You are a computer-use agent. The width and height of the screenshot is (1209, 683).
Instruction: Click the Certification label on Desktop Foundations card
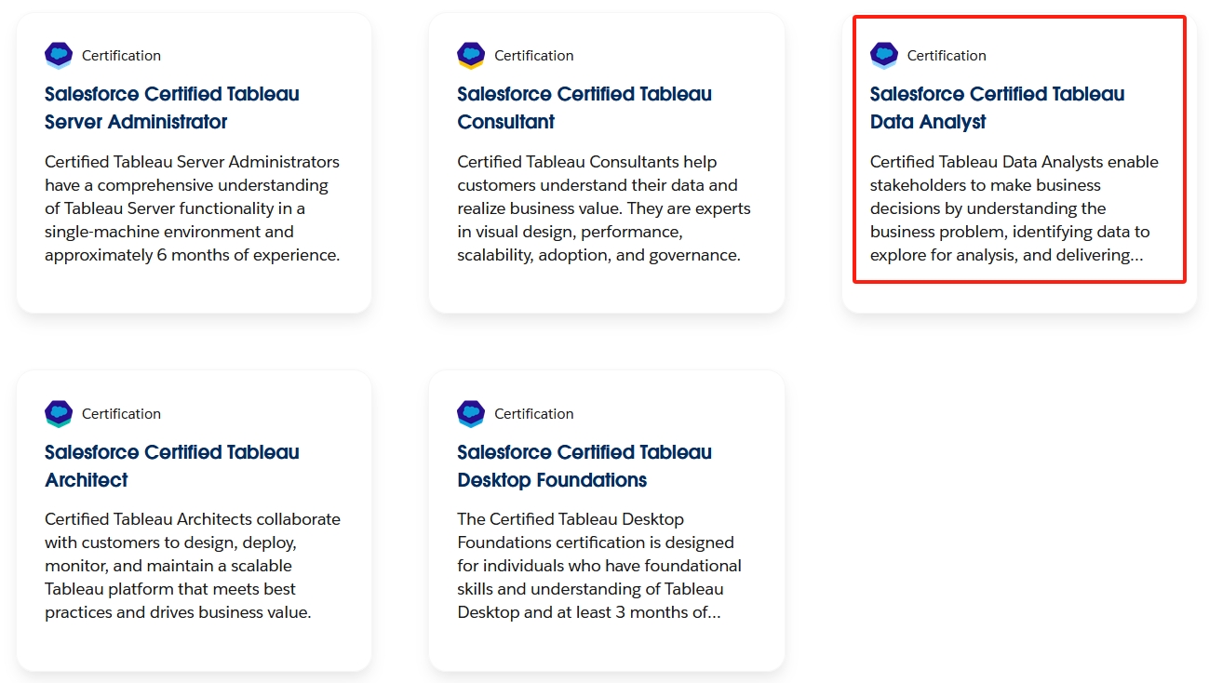tap(534, 414)
